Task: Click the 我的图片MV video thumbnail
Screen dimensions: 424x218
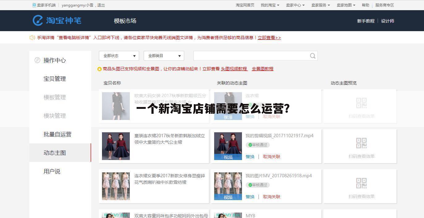Action: [228, 186]
